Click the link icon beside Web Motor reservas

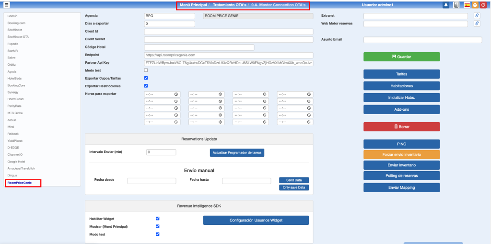tap(477, 23)
